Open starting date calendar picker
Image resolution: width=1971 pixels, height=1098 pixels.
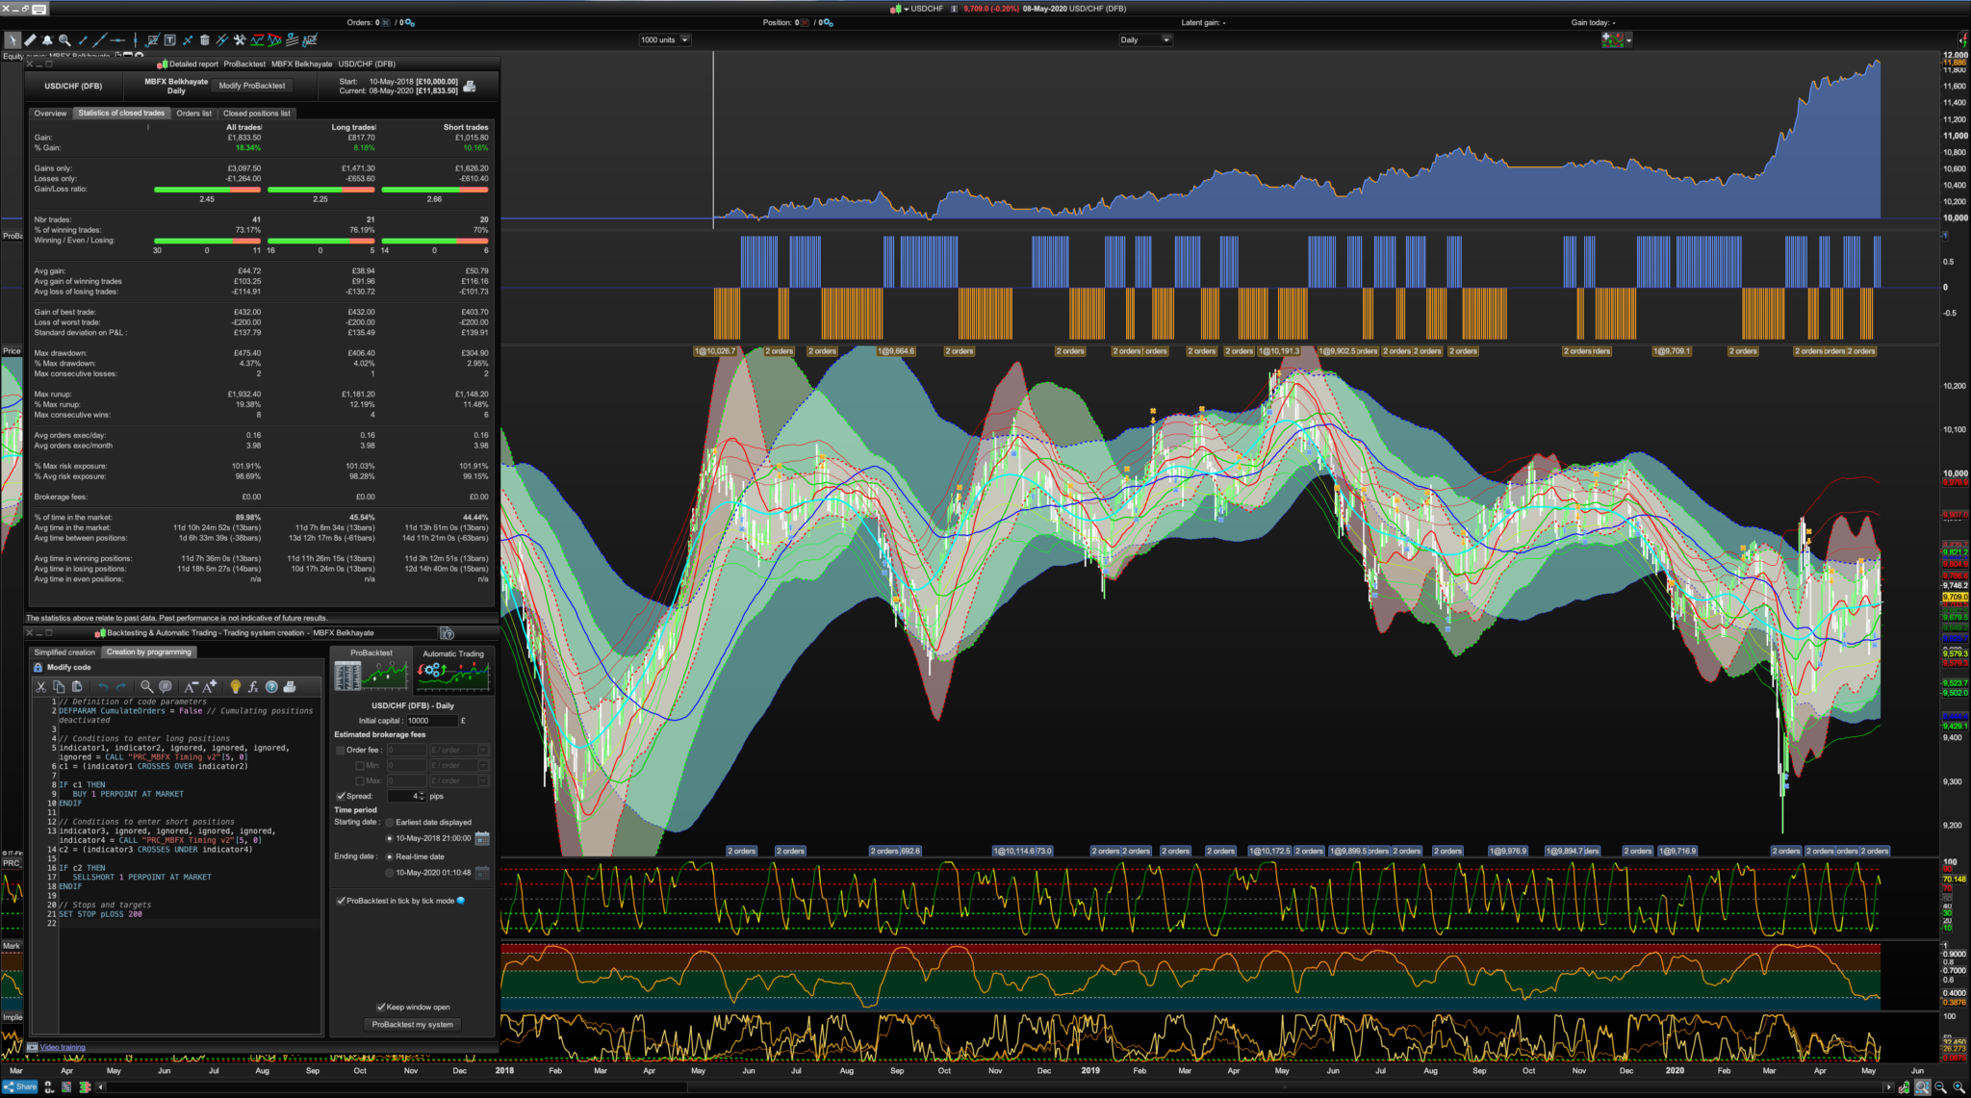tap(482, 838)
